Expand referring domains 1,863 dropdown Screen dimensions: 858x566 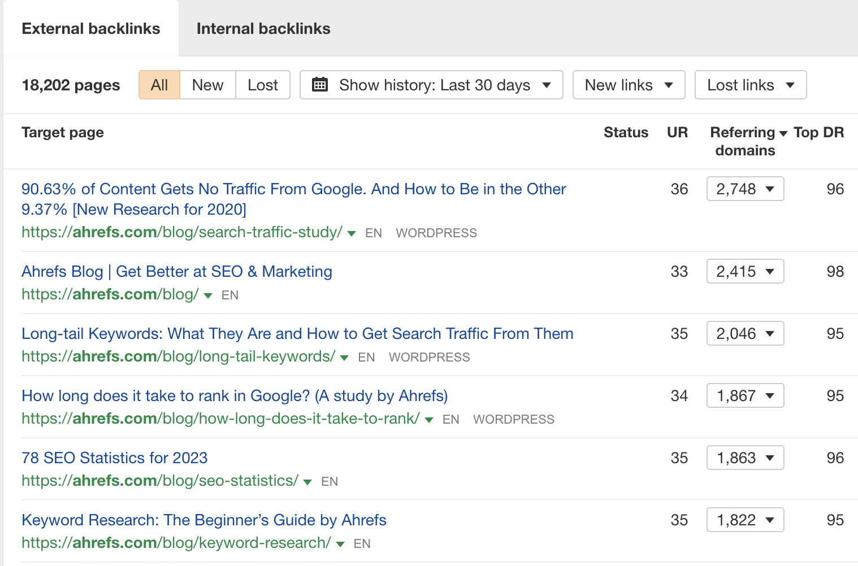pos(745,458)
